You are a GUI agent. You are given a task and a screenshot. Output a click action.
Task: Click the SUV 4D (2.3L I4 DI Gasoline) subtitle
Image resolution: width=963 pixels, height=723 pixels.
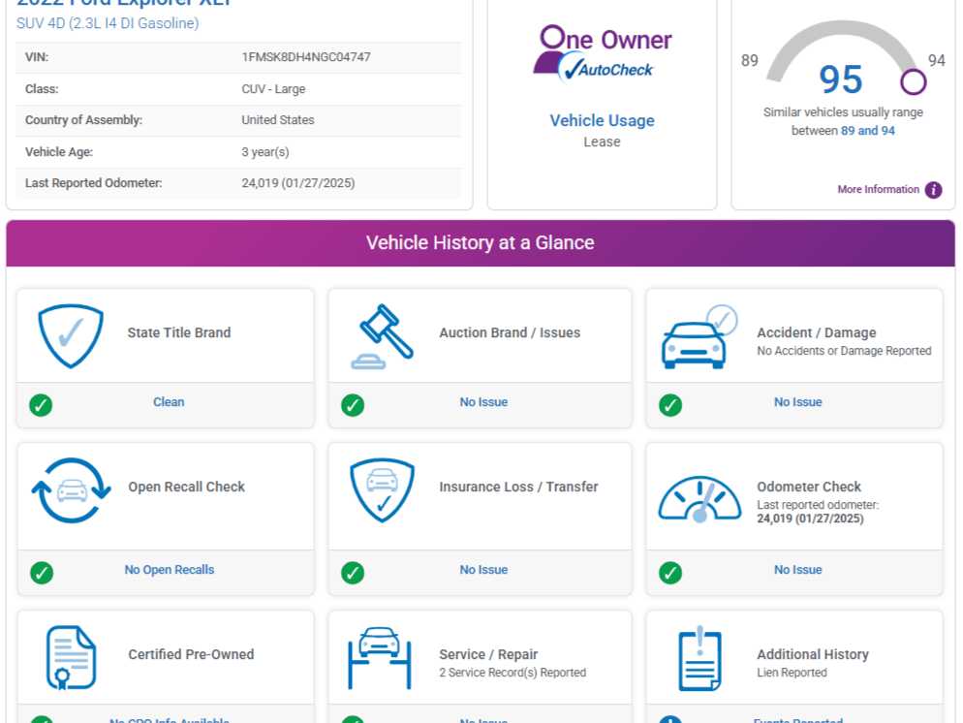pos(108,23)
